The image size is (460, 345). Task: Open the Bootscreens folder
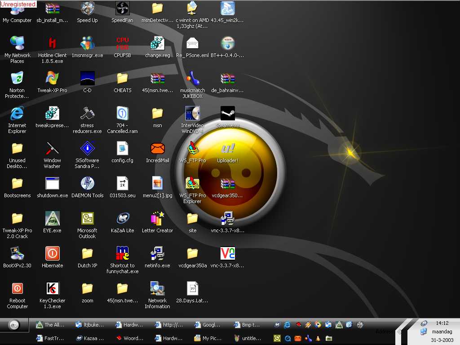pos(17,184)
